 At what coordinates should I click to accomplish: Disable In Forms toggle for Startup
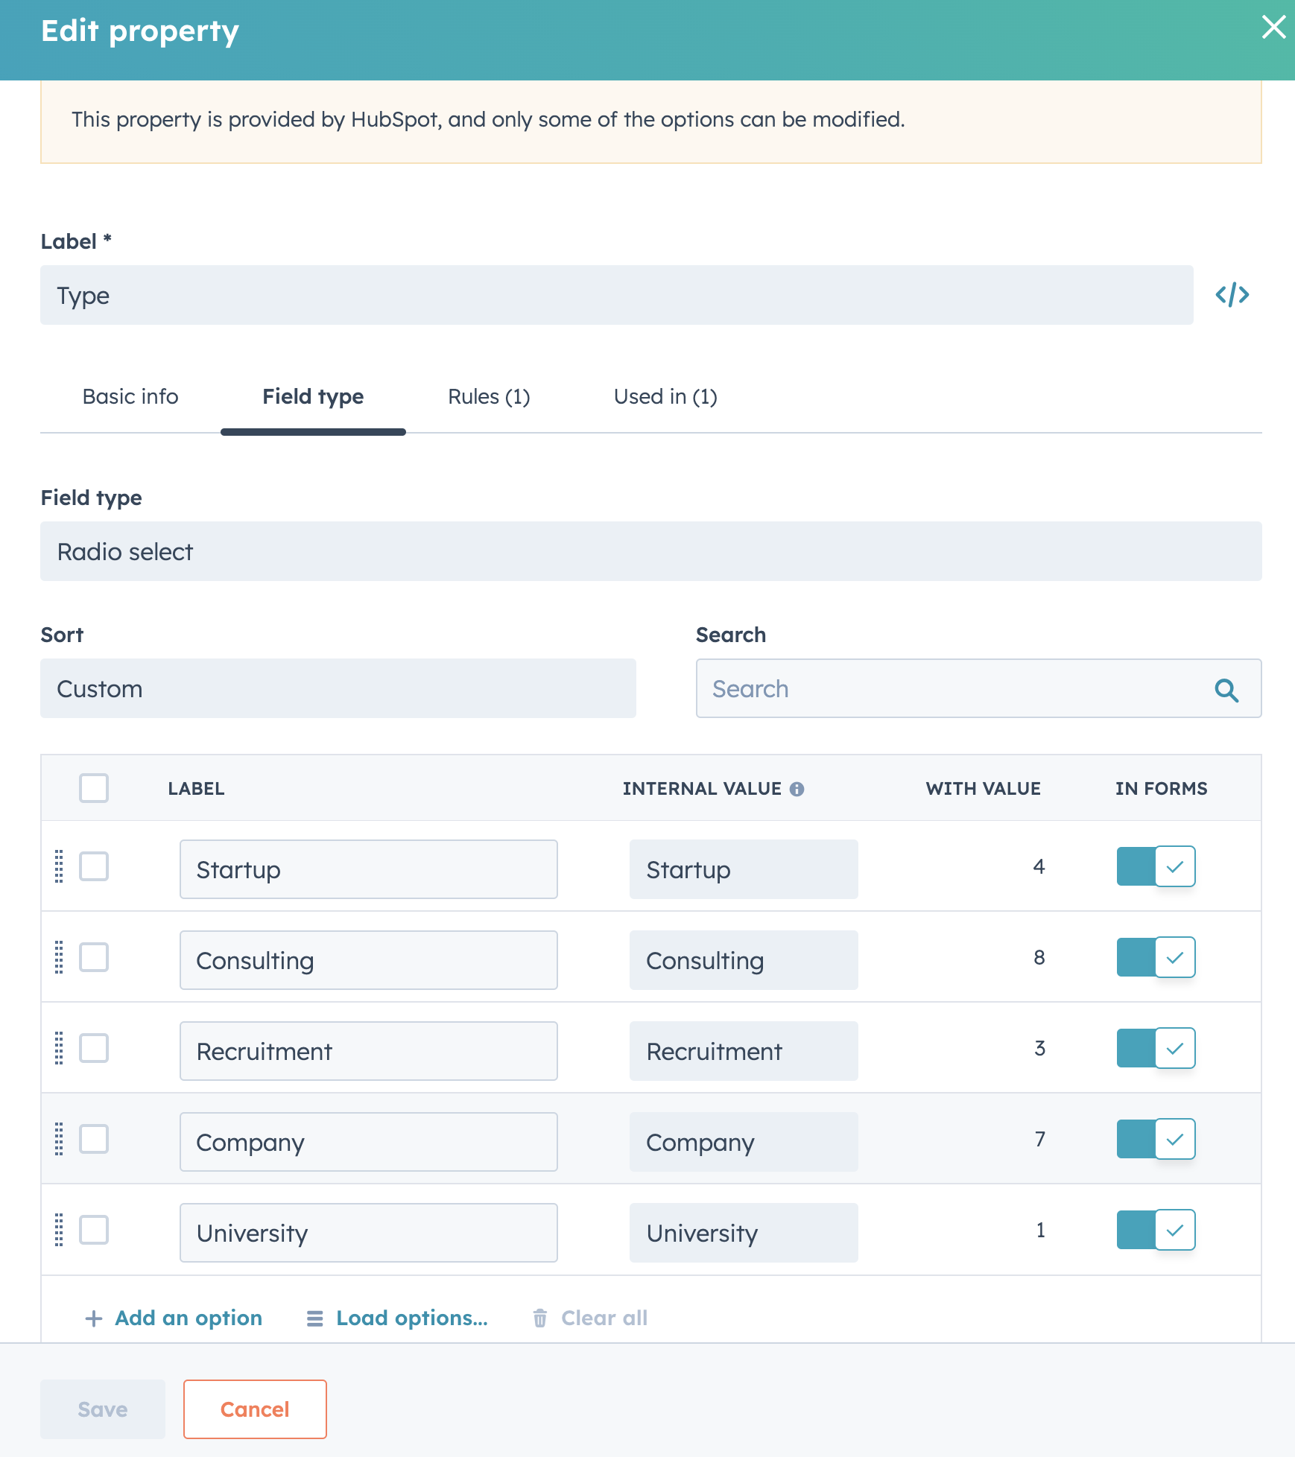point(1156,866)
